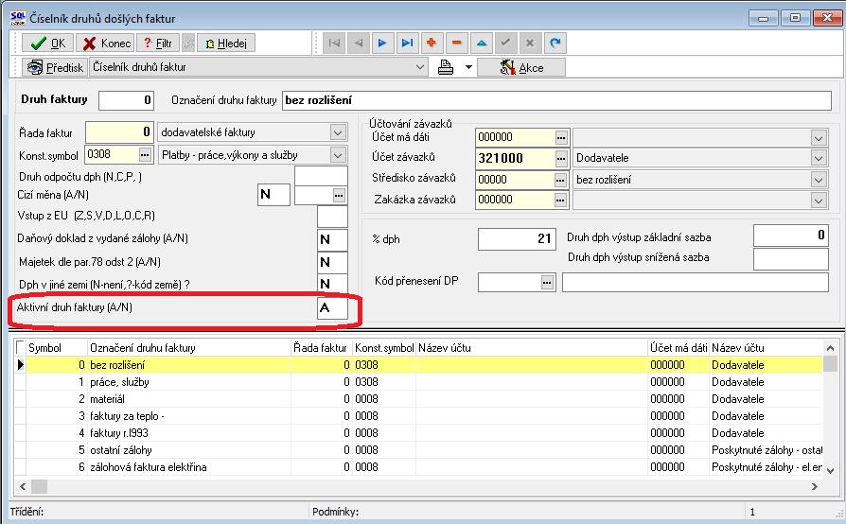Add a new record with plus icon
This screenshot has height=524, width=846.
click(x=432, y=44)
